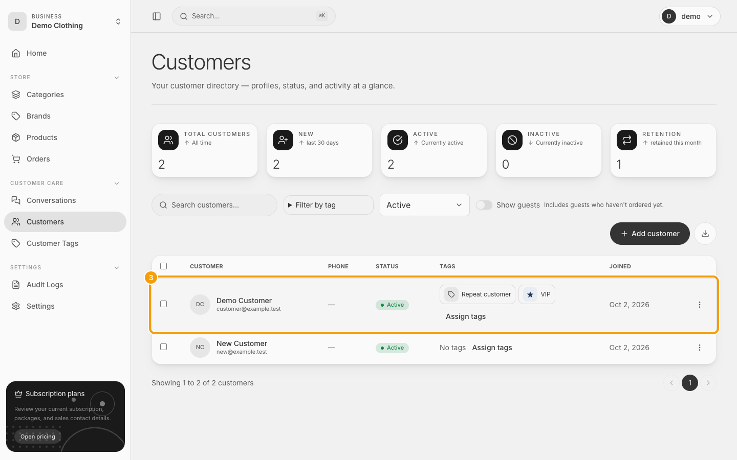Select page 1 pagination button

690,383
